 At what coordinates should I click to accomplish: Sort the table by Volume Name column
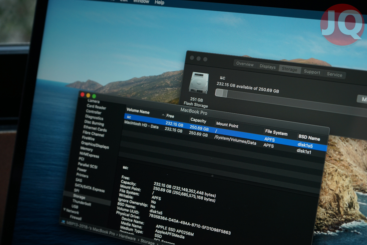(138, 112)
